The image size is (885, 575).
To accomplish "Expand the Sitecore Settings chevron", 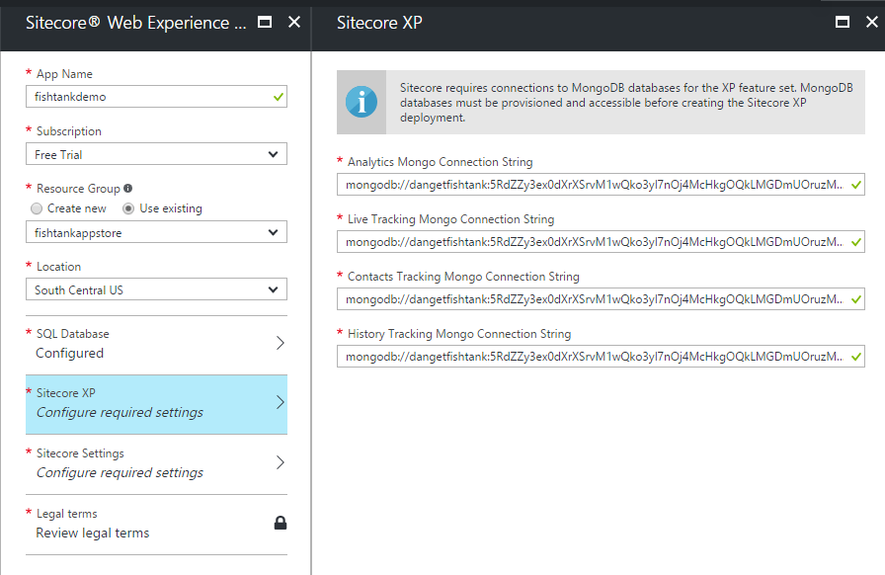I will [280, 462].
